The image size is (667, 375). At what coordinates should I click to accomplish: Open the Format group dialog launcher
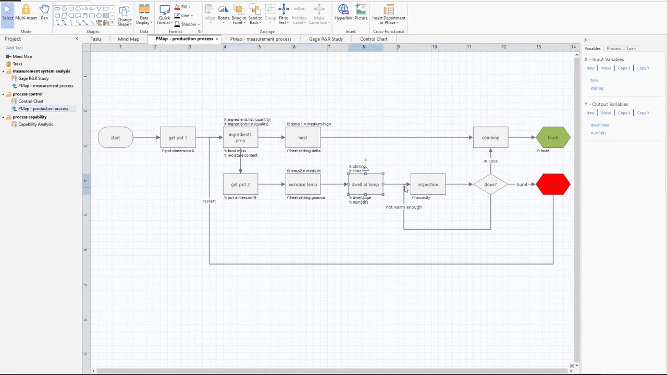point(199,32)
